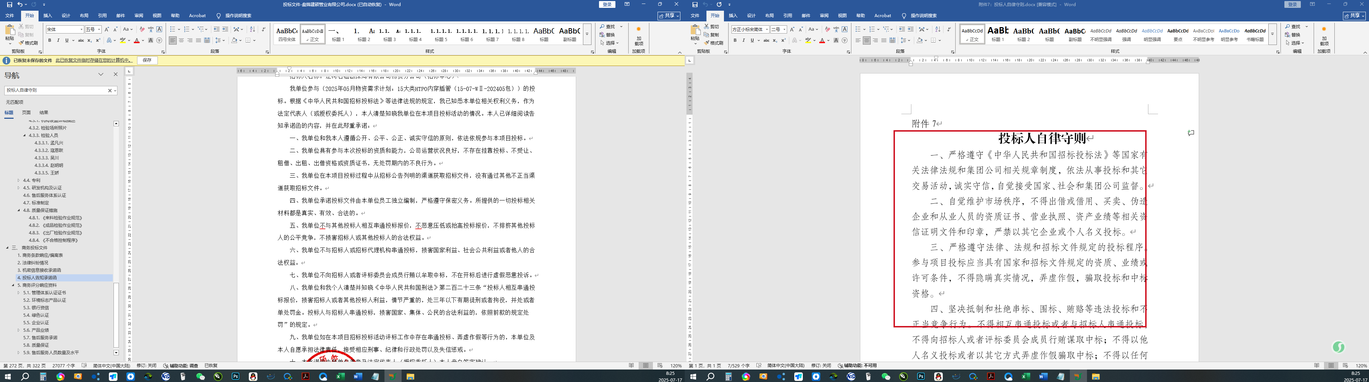
Task: Apply bullet list in the left Word window
Action: click(x=173, y=29)
